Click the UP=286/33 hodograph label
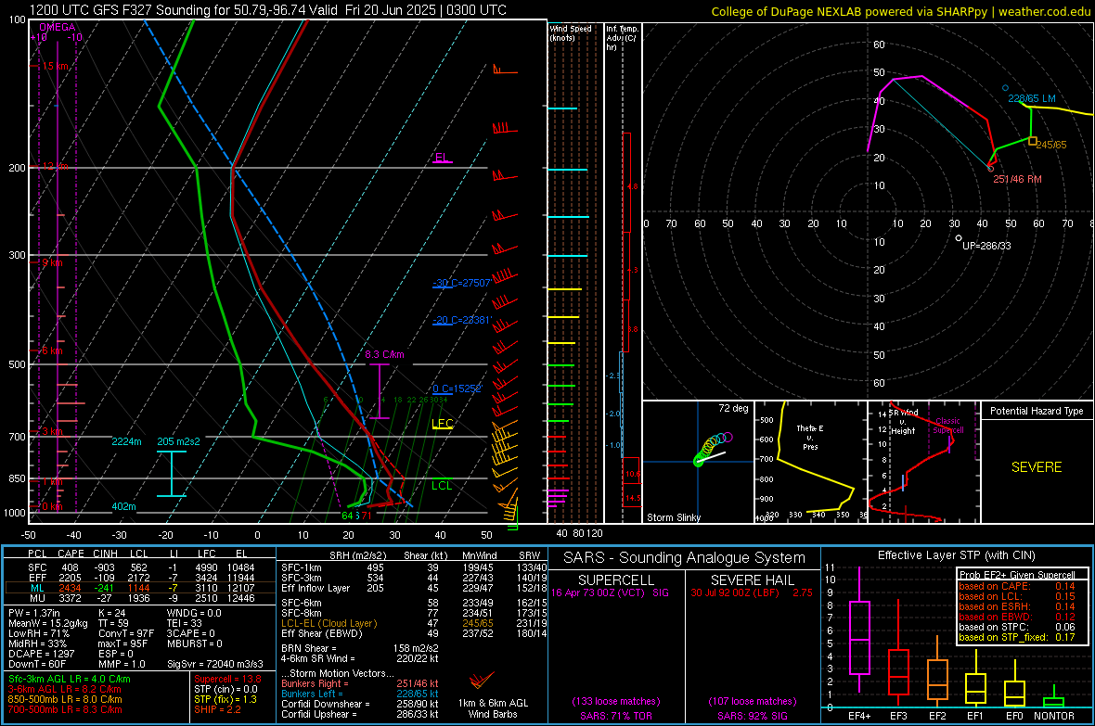This screenshot has width=1095, height=726. (x=986, y=246)
